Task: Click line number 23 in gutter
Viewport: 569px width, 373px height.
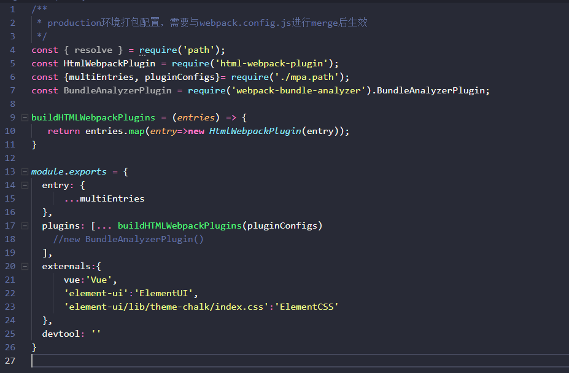Action: coord(10,307)
